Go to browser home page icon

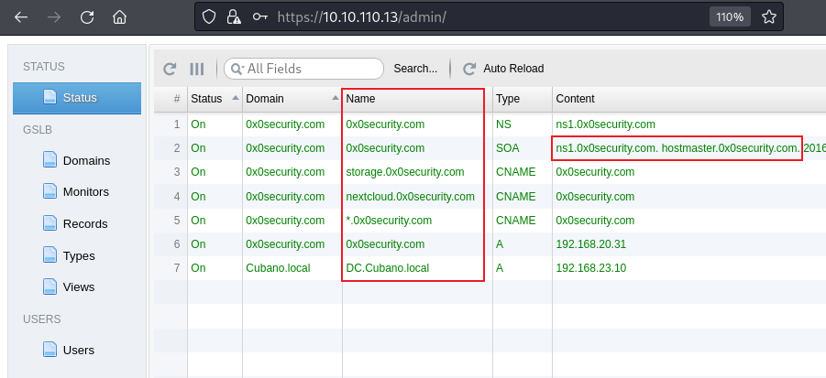coord(119,17)
